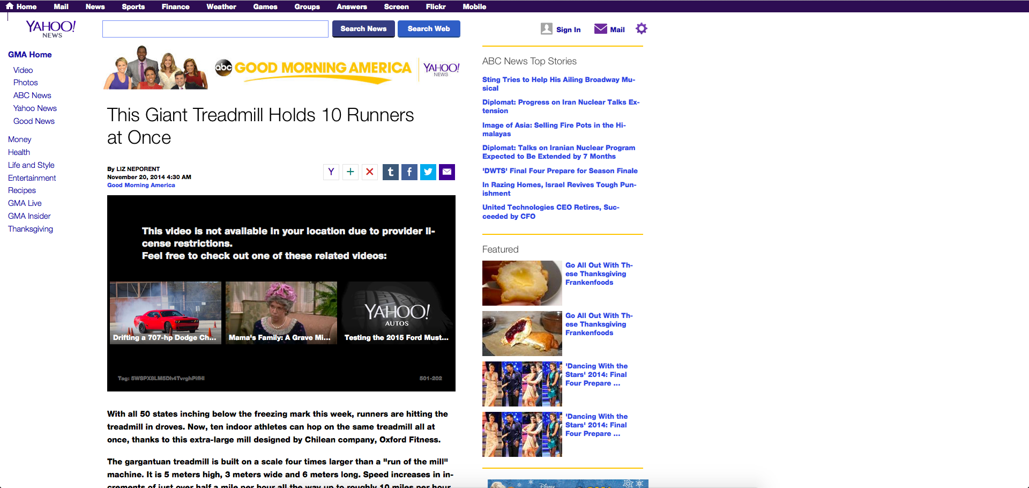Open Progress on Iran Nuclear Talks story
The image size is (1029, 488).
(561, 106)
